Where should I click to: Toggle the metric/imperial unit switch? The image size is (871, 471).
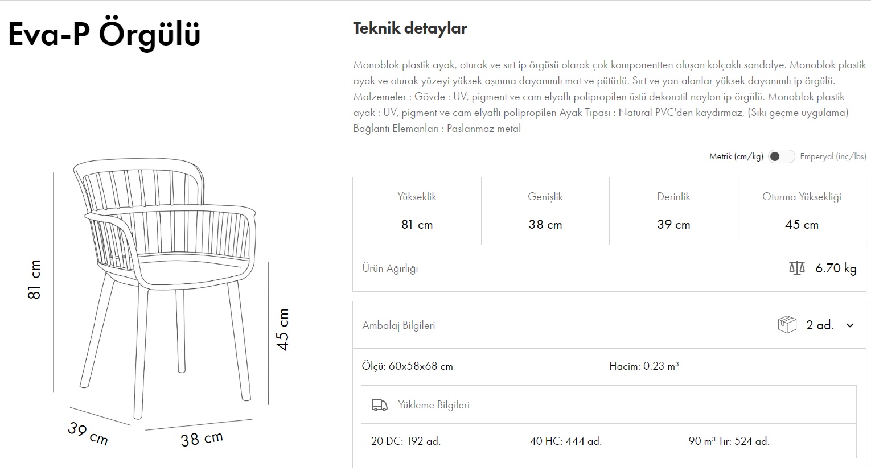780,156
